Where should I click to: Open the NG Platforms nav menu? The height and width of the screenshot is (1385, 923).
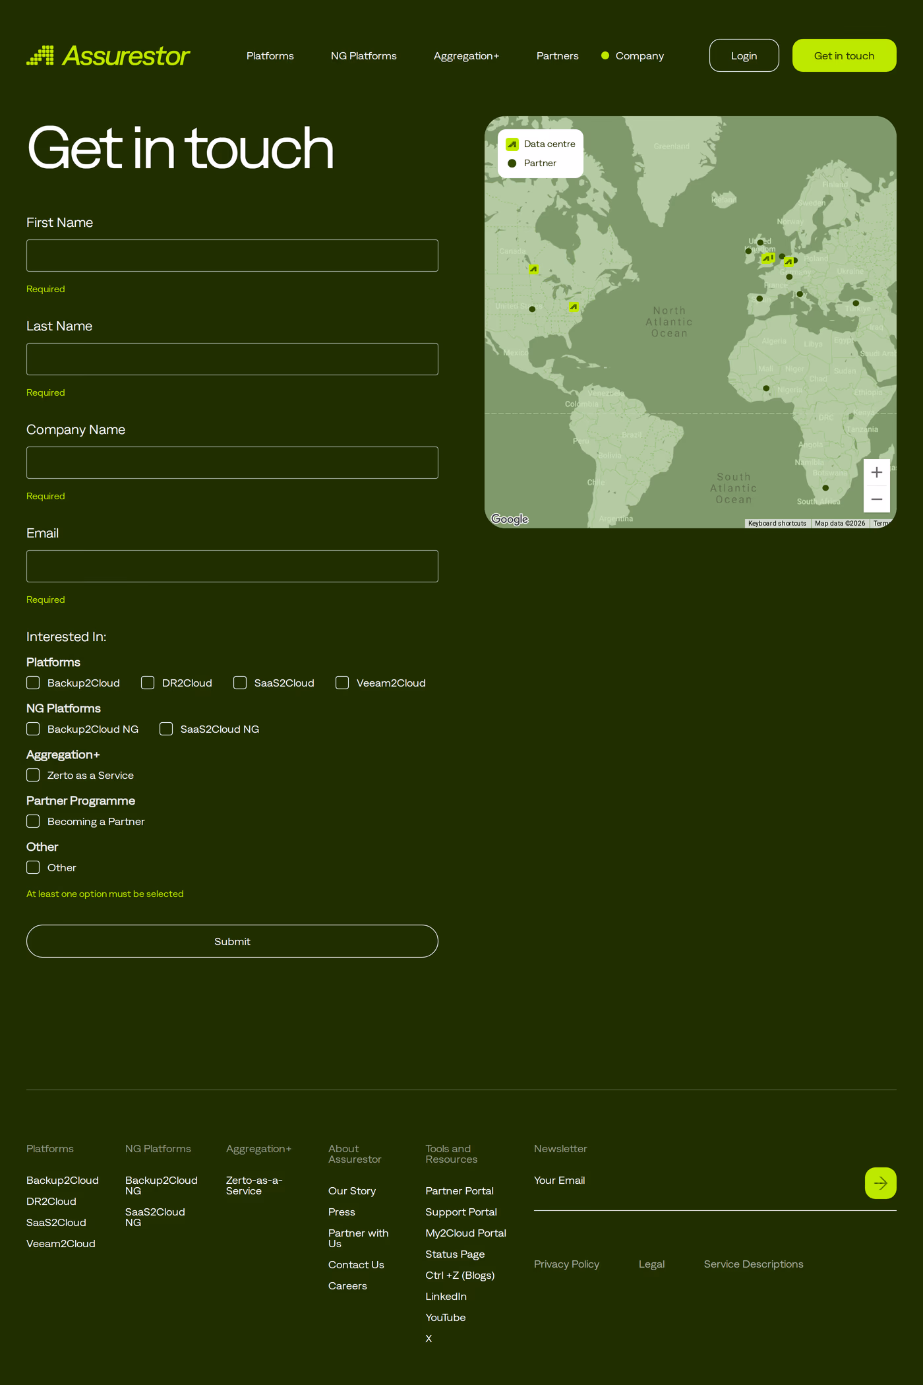pyautogui.click(x=364, y=56)
